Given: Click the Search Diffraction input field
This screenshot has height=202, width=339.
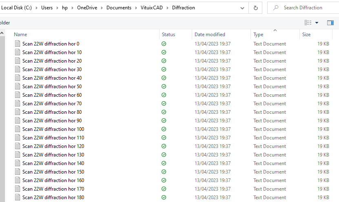Looking at the screenshot, I should click(x=303, y=8).
